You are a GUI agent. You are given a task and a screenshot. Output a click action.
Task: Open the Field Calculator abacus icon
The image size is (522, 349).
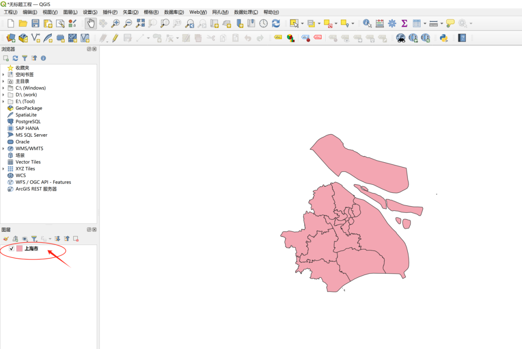click(380, 24)
